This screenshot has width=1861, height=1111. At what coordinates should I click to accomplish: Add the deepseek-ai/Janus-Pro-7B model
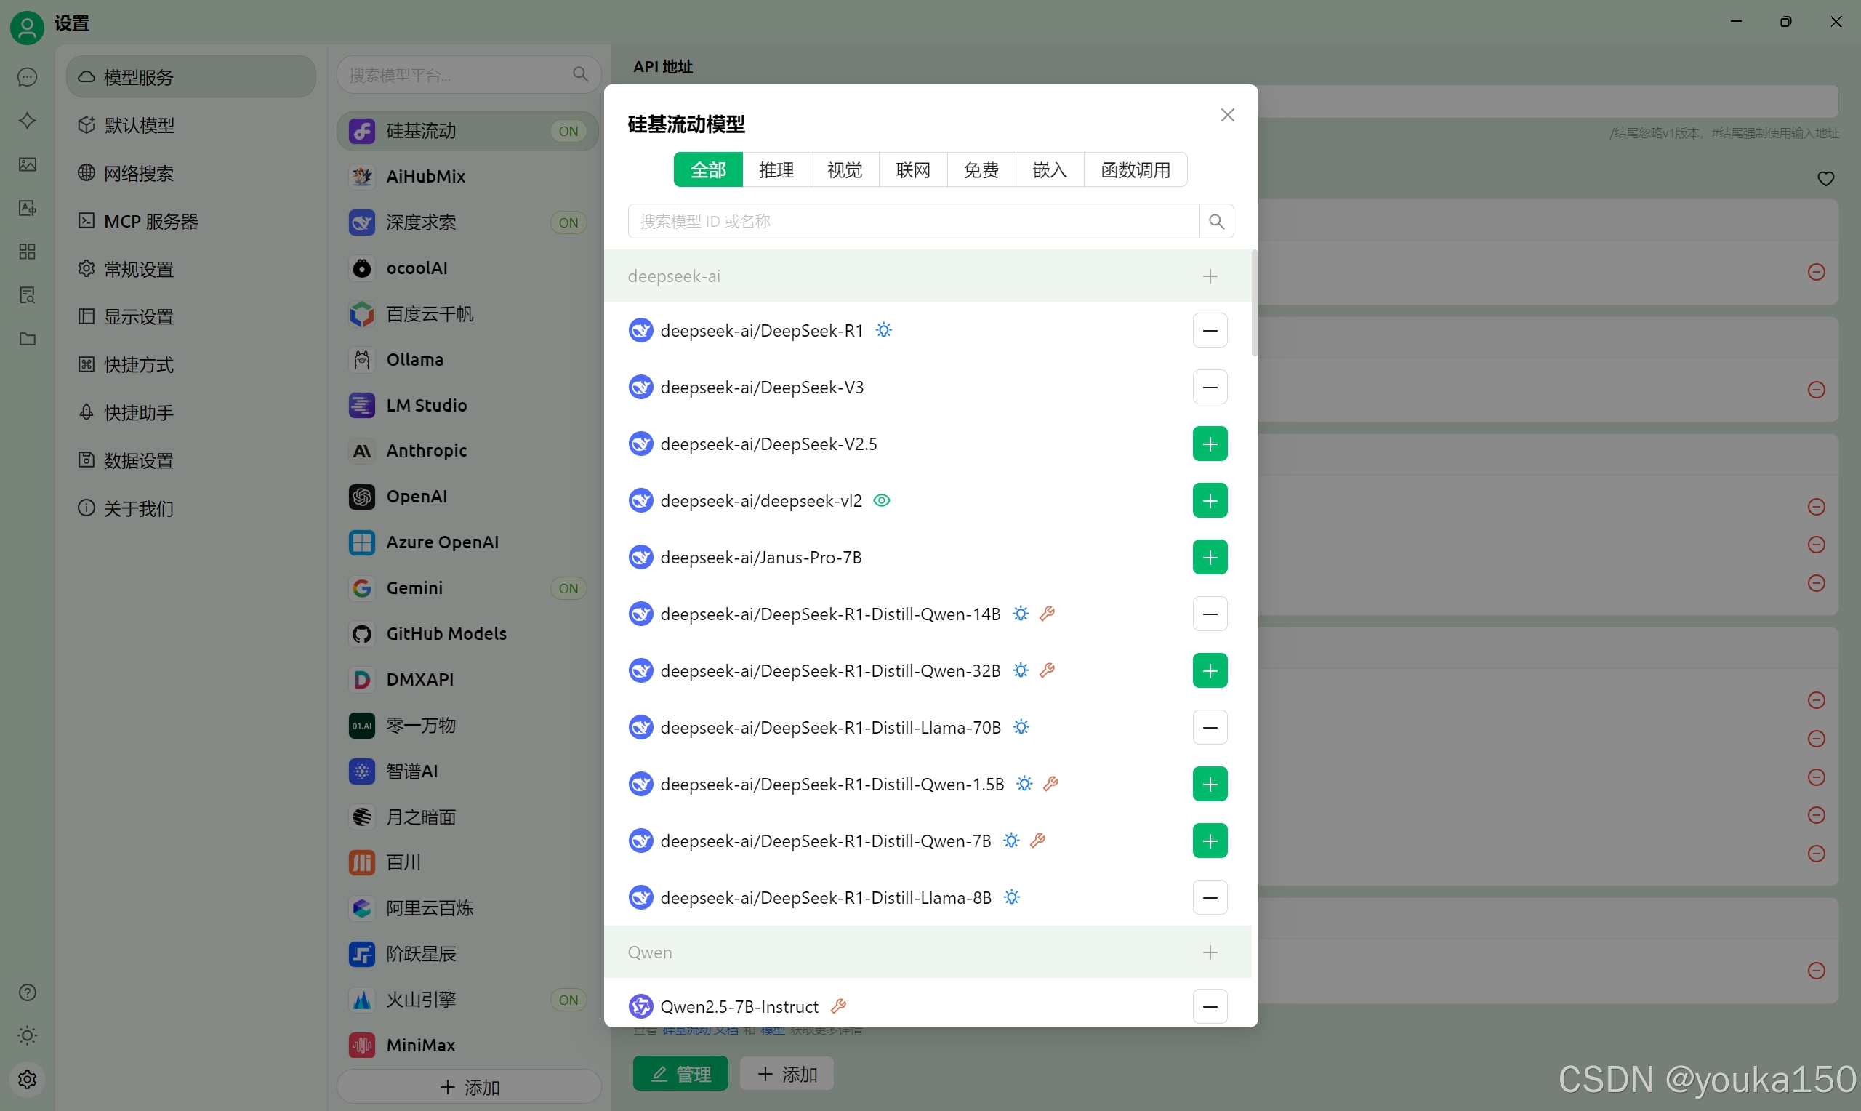pyautogui.click(x=1209, y=558)
